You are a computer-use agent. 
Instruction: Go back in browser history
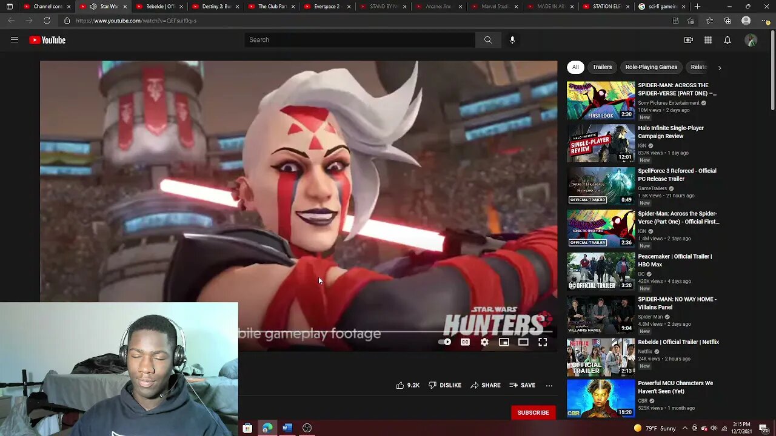(x=11, y=21)
